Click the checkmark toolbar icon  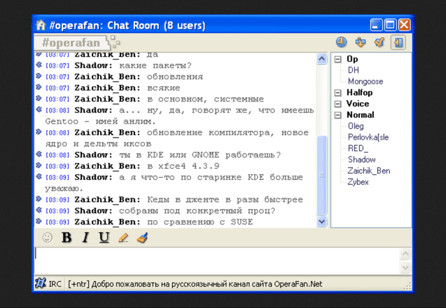click(379, 43)
